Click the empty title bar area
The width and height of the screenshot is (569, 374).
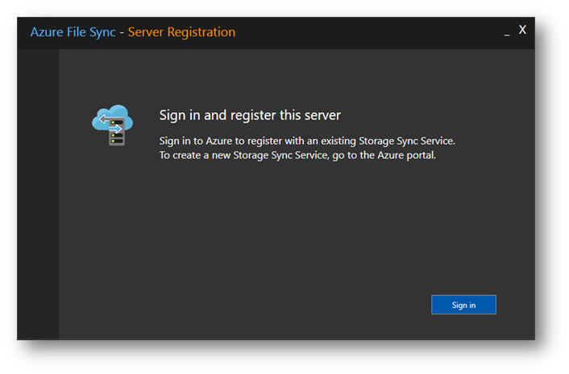367,33
